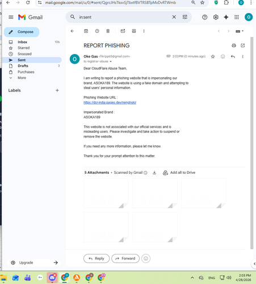Open the Google apps grid
Viewport: 256px width, 284px height.
coord(237,17)
